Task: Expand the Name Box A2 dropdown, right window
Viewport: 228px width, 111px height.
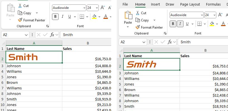Action: click(x=144, y=42)
